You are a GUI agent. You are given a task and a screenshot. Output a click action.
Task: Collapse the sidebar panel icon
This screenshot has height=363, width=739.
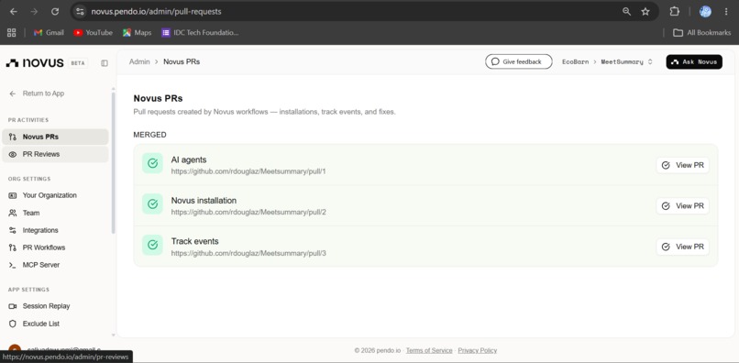(105, 63)
